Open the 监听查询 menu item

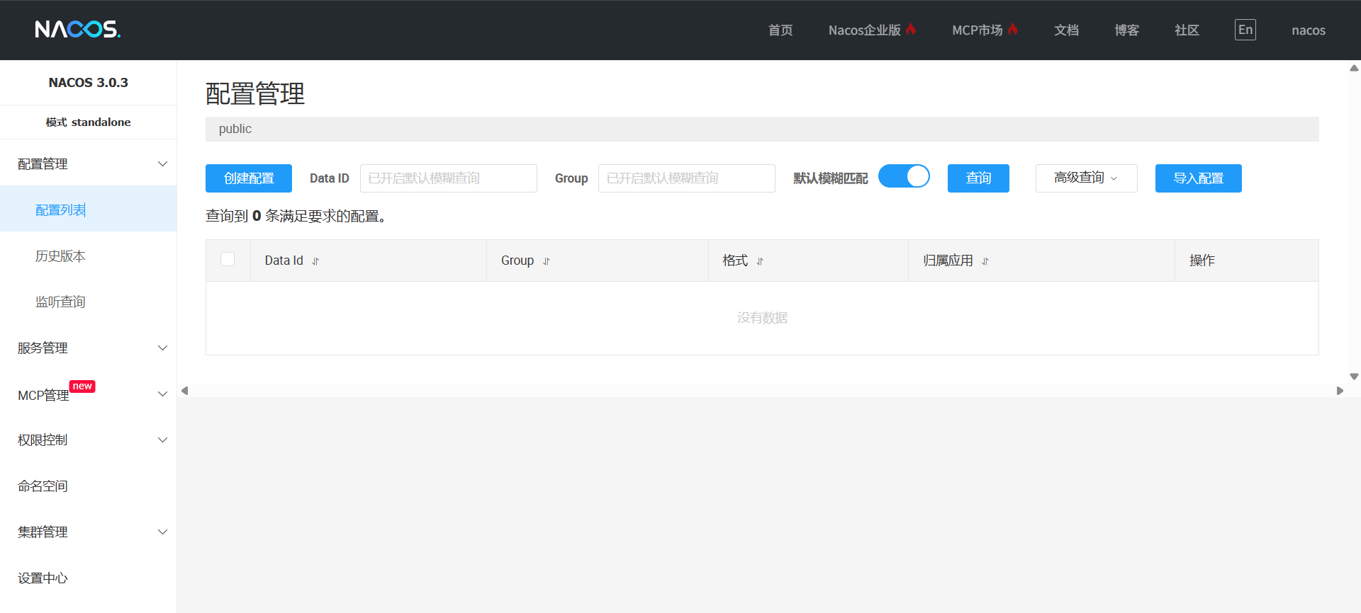89,302
